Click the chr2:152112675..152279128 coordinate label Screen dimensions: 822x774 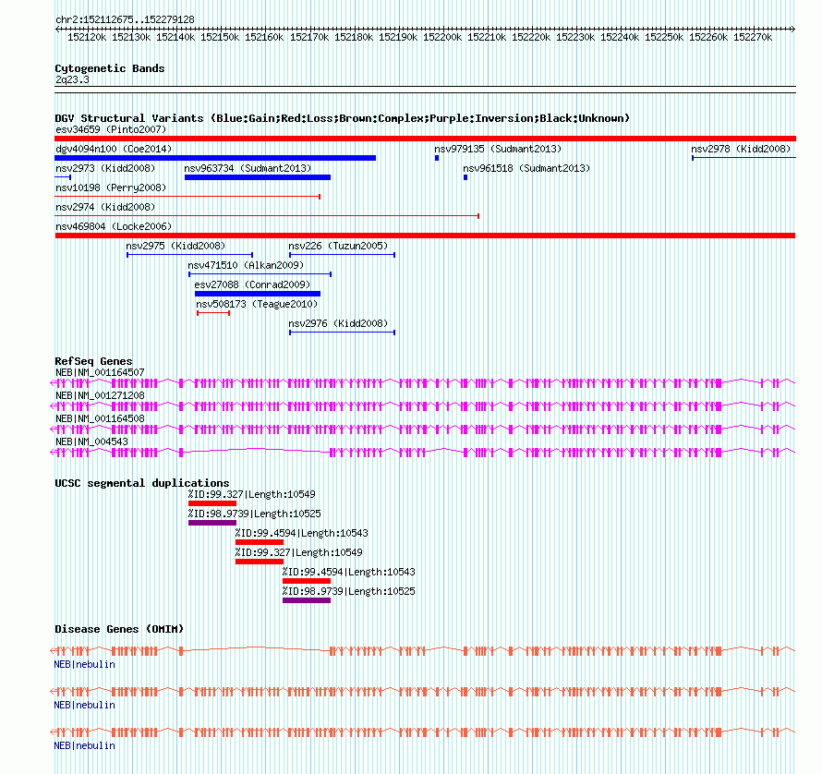pos(125,19)
